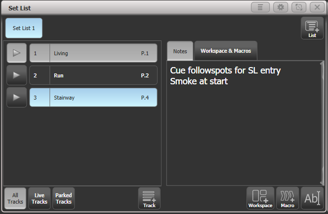The image size is (328, 214).
Task: Click the notes panel vertical scrollbar
Action: pos(322,123)
